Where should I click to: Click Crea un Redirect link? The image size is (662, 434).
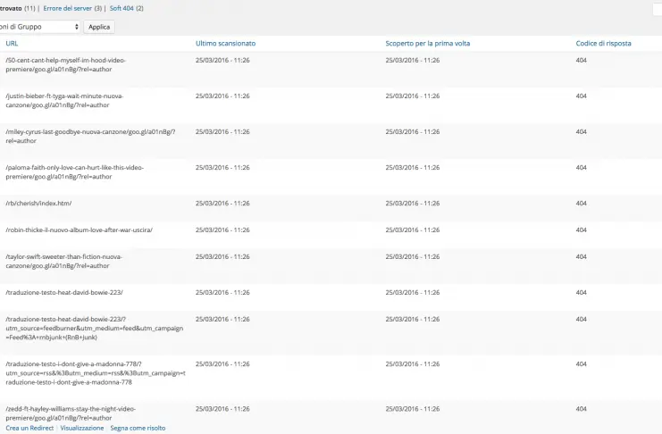pyautogui.click(x=29, y=428)
